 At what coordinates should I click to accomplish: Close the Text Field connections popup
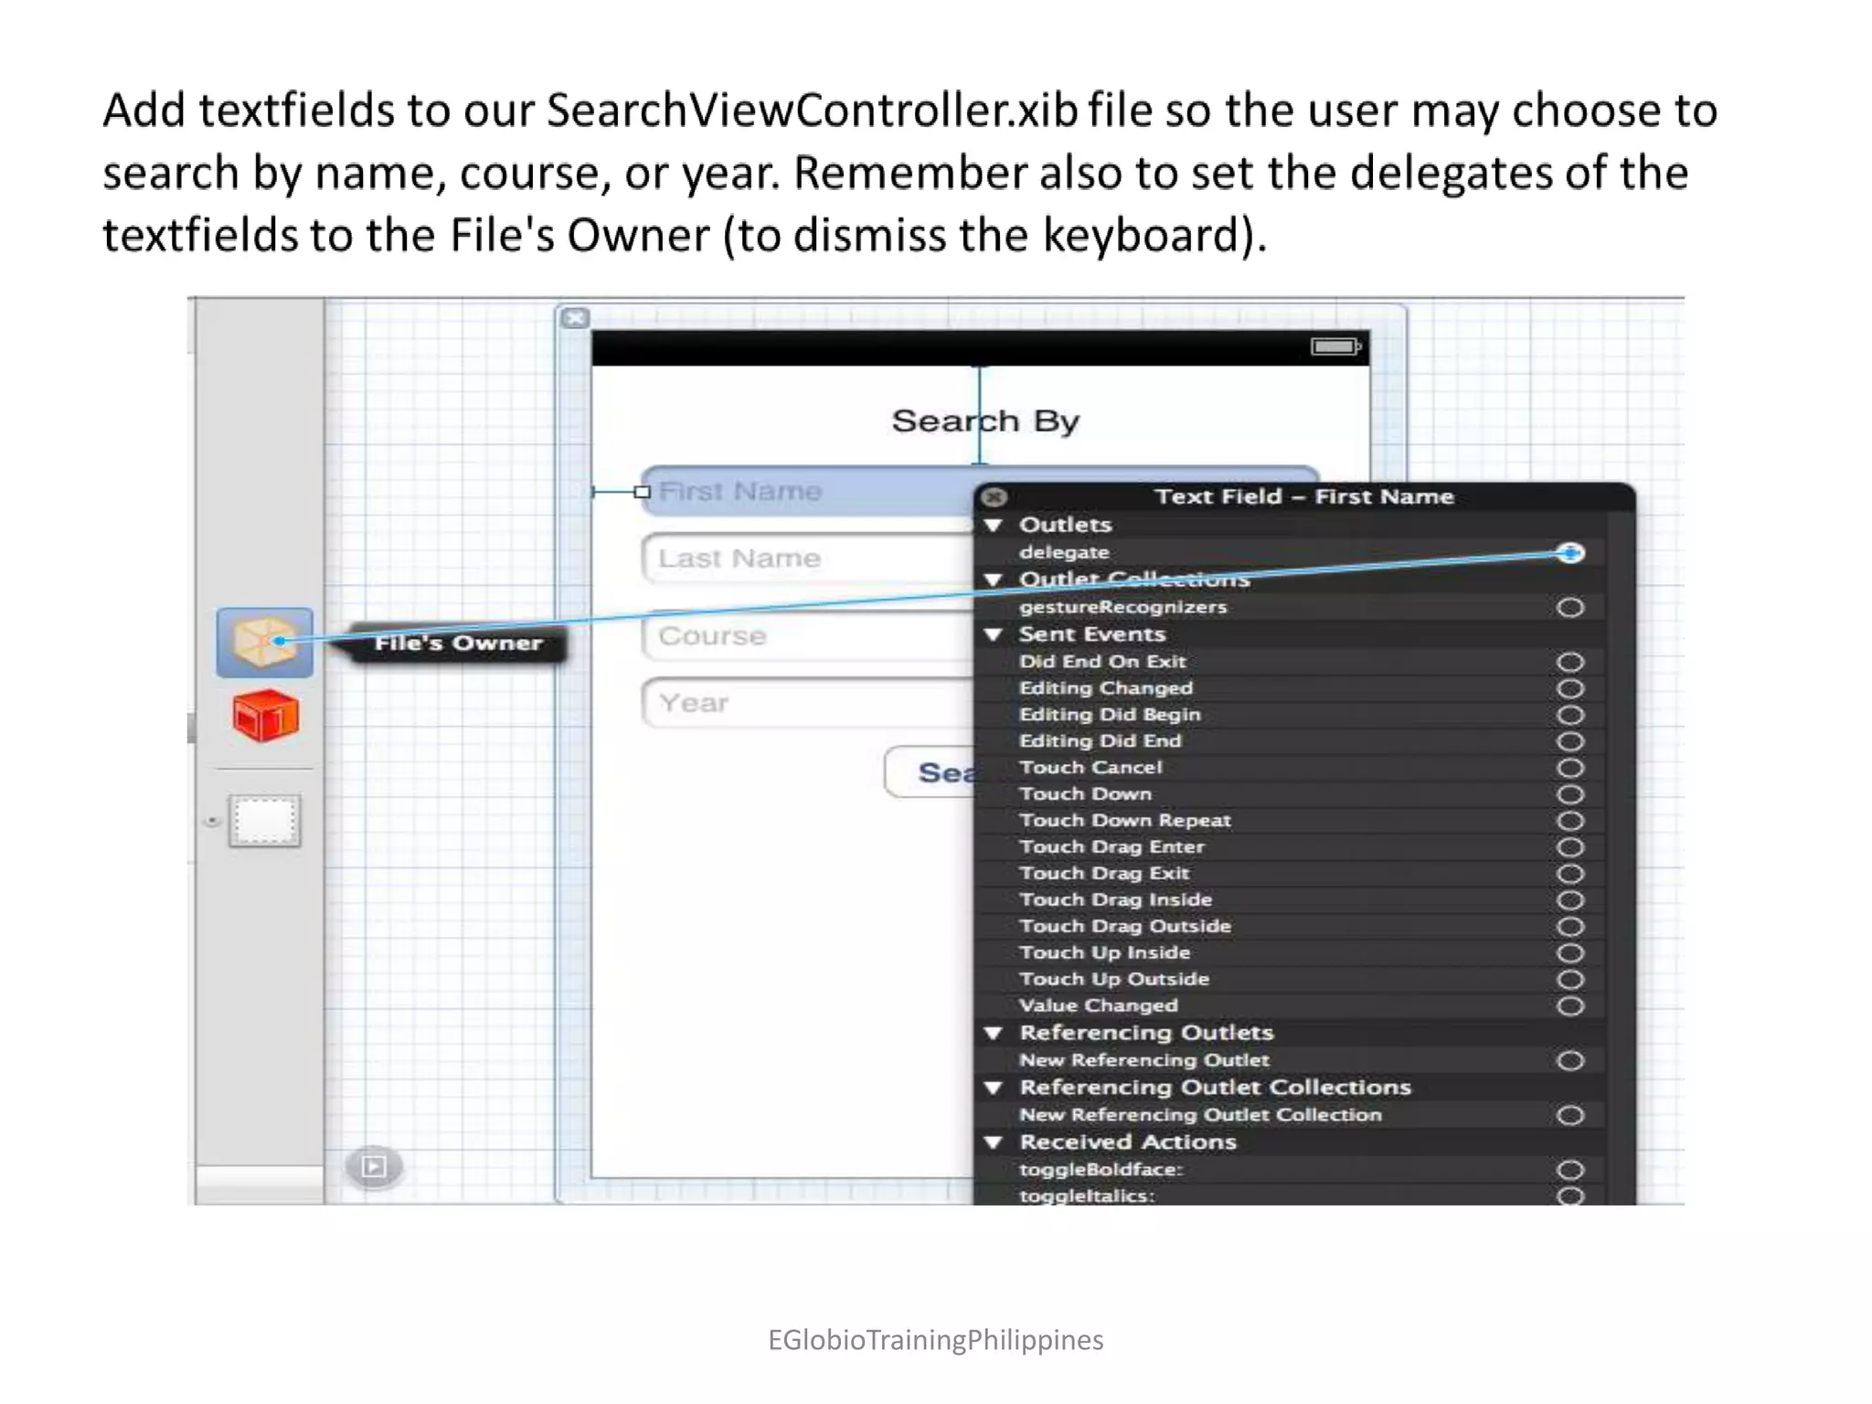click(994, 496)
